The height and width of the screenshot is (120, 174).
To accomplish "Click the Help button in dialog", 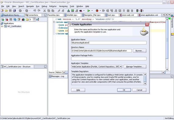I will 78,90.
